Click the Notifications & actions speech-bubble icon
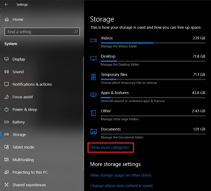 pos(6,84)
